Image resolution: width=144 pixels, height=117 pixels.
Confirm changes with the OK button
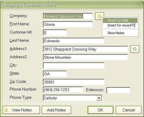(x=101, y=110)
